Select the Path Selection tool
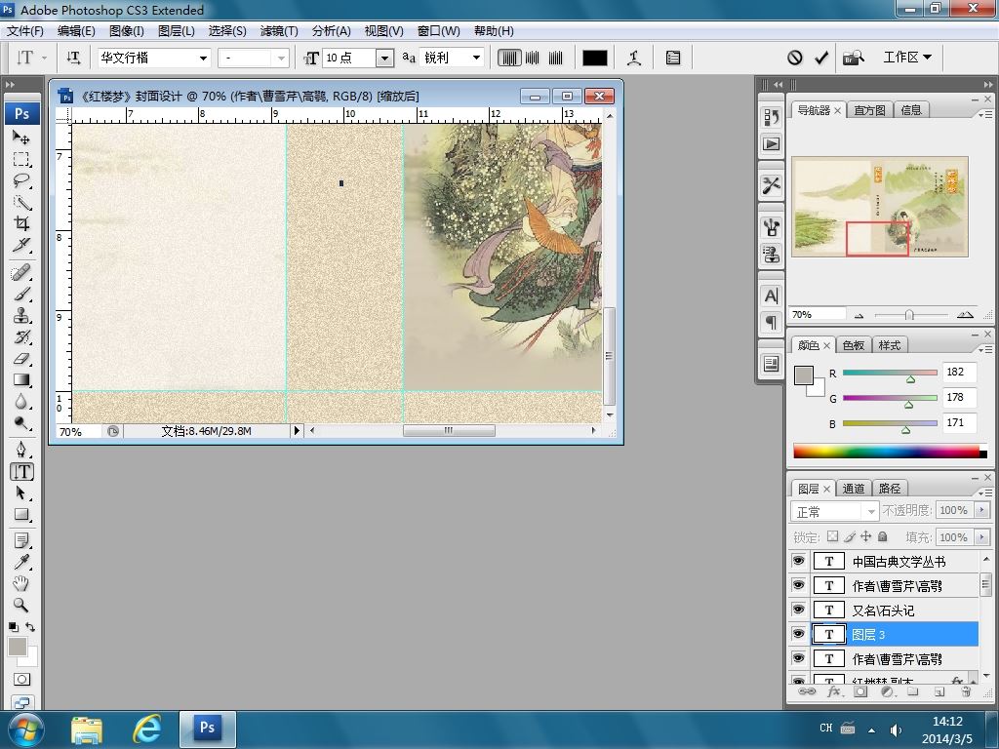Screen dimensions: 999x749 pyautogui.click(x=21, y=493)
